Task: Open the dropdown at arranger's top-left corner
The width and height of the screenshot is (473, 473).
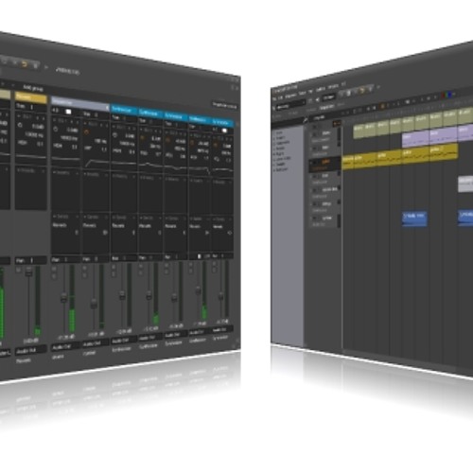Action: point(290,105)
